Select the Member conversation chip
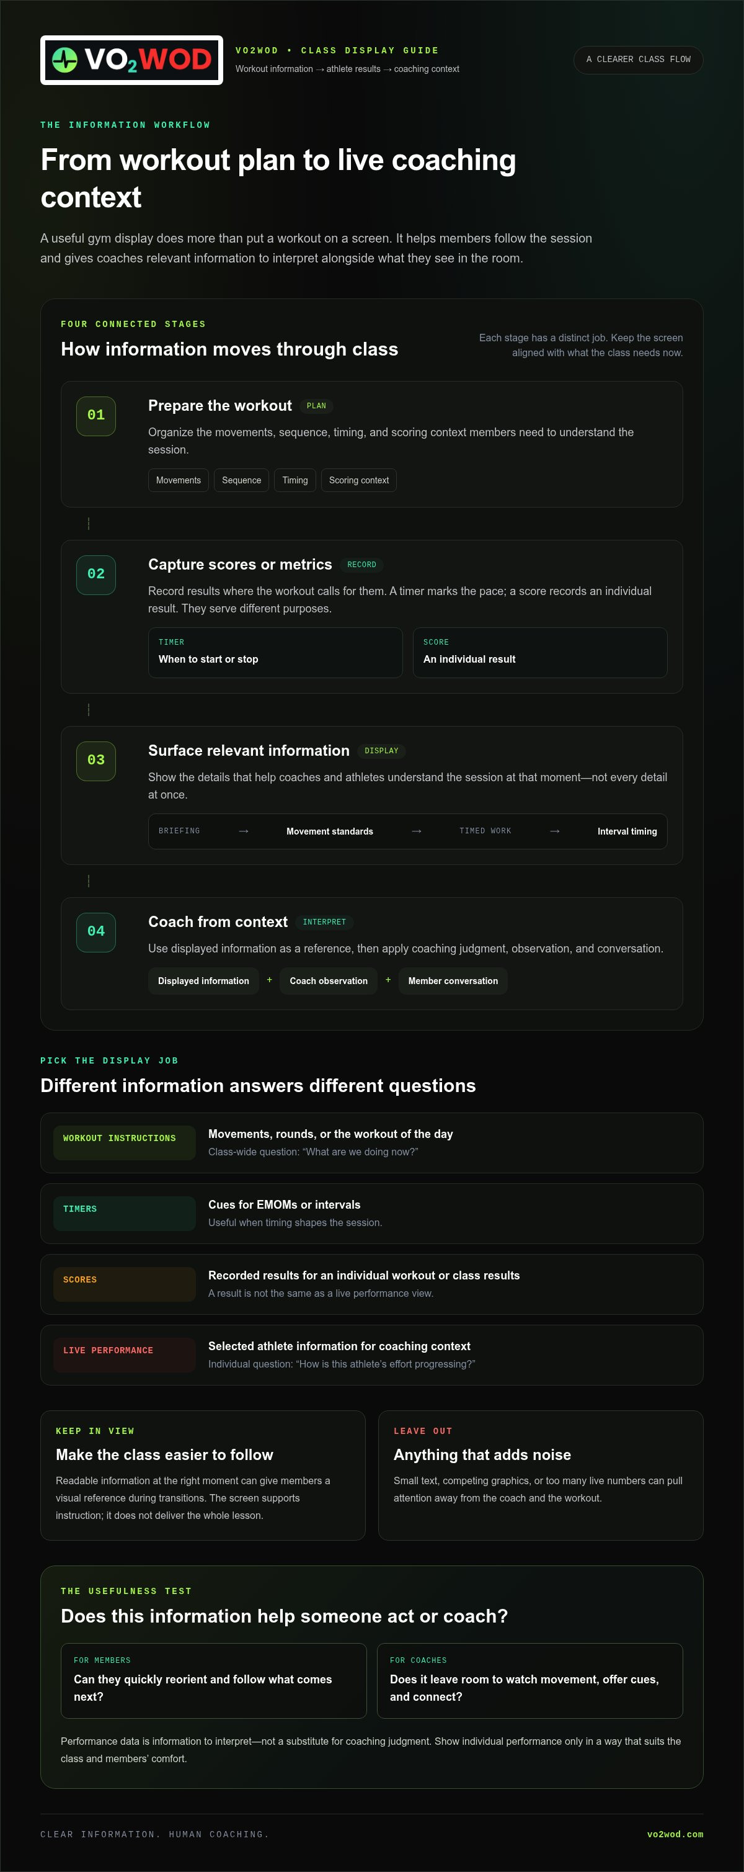The image size is (744, 1872). [453, 981]
